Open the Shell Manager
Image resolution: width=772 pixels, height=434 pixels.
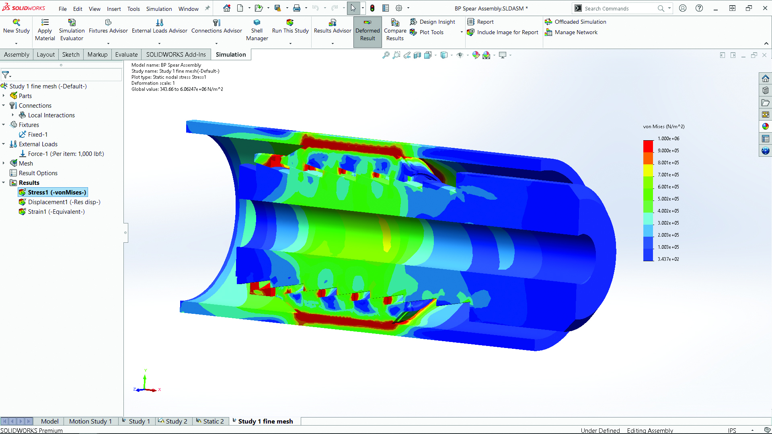[257, 30]
